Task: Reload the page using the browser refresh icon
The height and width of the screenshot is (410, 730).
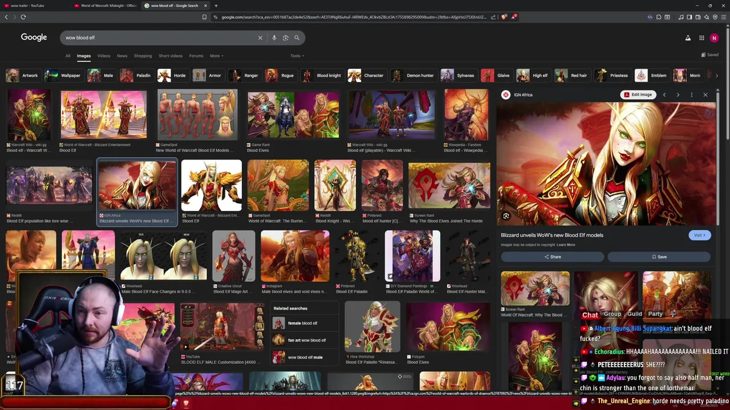Action: pos(23,17)
